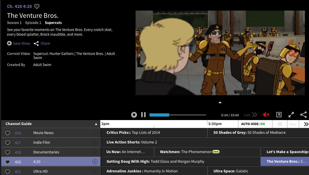The width and height of the screenshot is (309, 175).
Task: Select channel 417 Indie Film
Action: tap(51, 143)
